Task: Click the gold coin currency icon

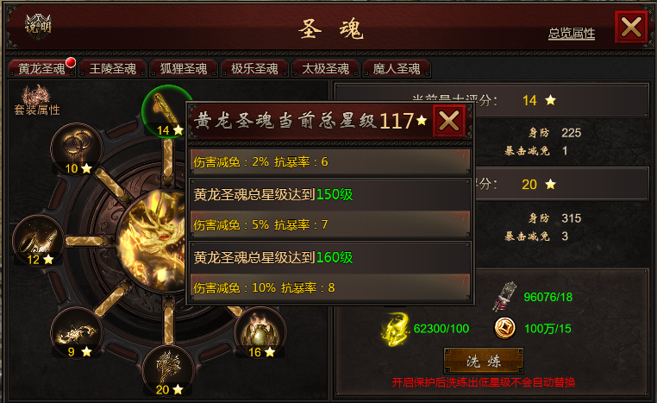Action: (505, 328)
